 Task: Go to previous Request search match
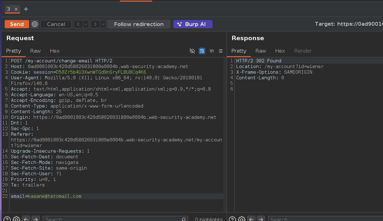(26, 219)
